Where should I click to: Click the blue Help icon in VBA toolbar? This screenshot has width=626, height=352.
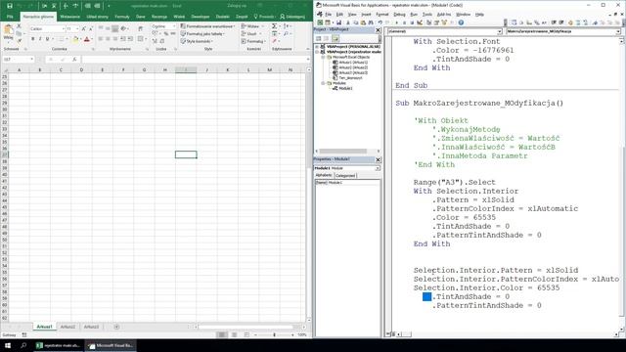coord(461,22)
